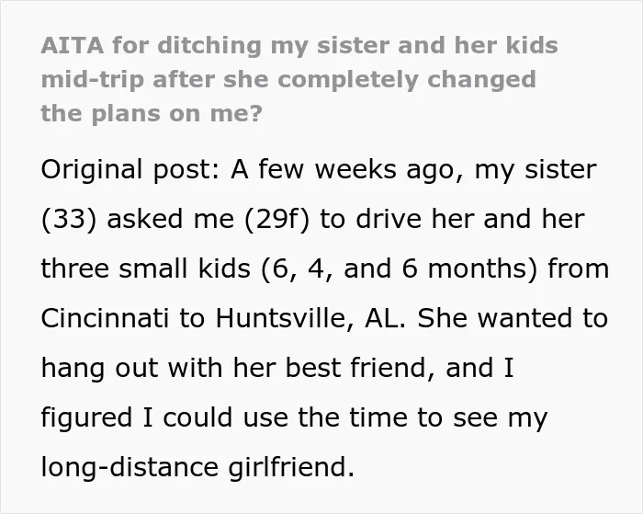Click the word "Cincinnati" in the text
The image size is (643, 514).
(105, 318)
